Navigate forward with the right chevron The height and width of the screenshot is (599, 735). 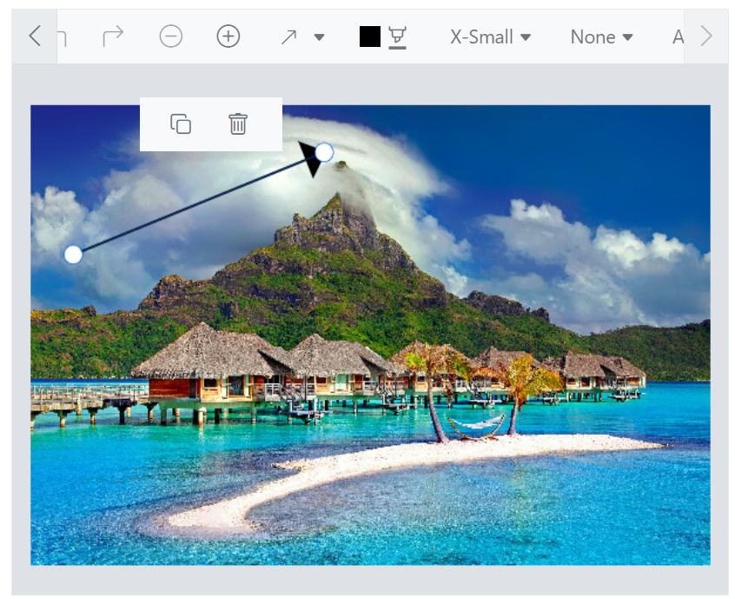tap(705, 37)
